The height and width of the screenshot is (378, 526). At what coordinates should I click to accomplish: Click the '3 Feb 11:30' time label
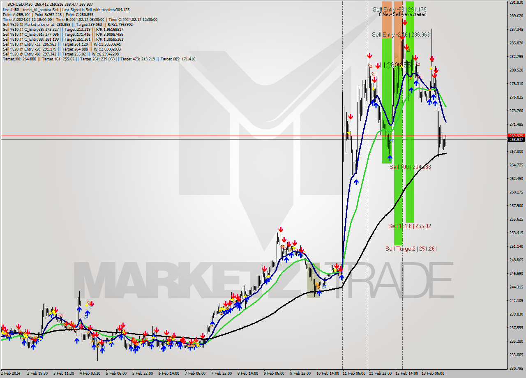(64, 373)
